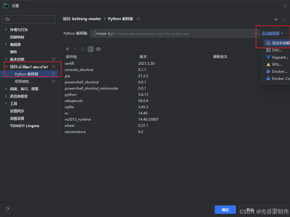Screen dimensions: 290x217
Task: Click the 添加解释器 link
Action: point(271,33)
